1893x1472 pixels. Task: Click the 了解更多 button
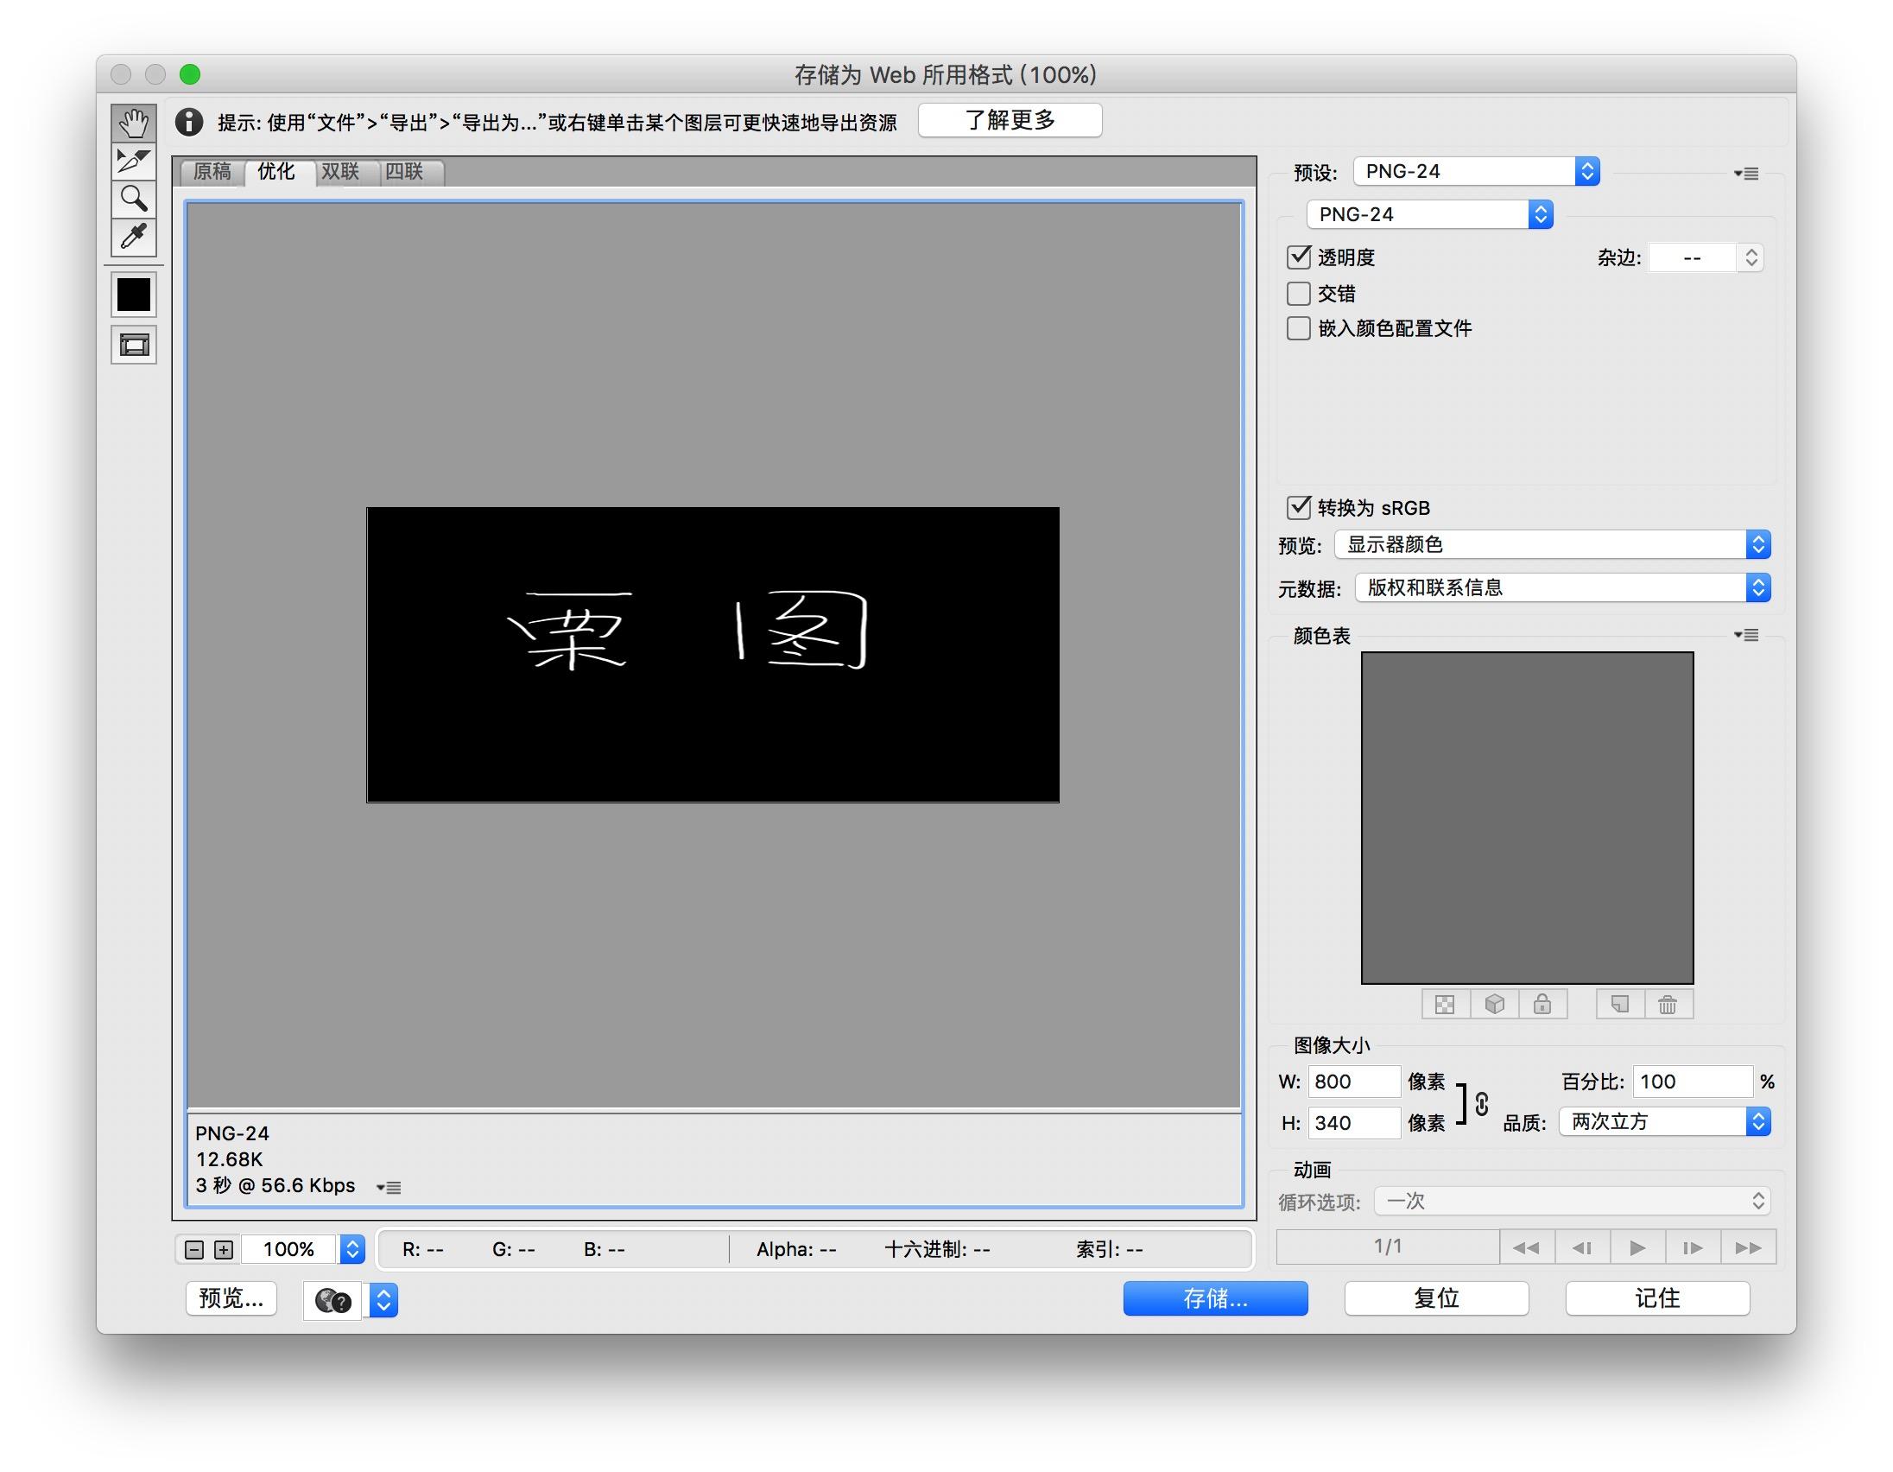(x=1010, y=120)
